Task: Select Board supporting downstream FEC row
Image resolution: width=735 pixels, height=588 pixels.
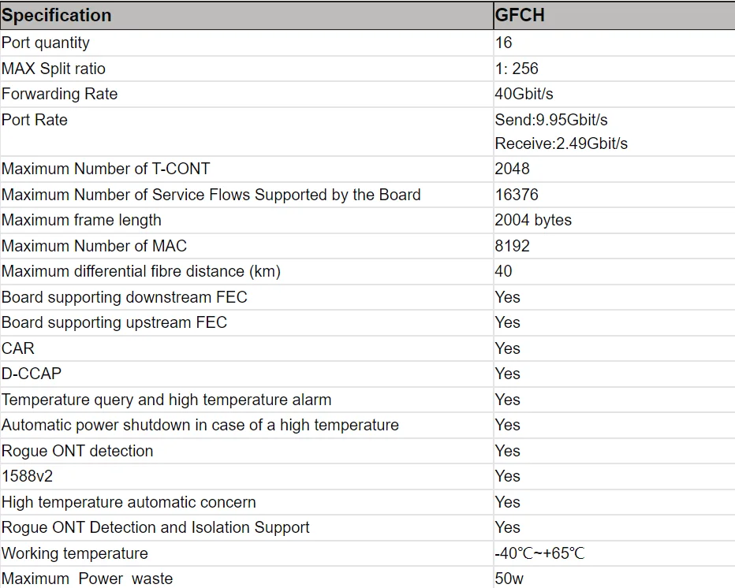Action: pos(124,297)
